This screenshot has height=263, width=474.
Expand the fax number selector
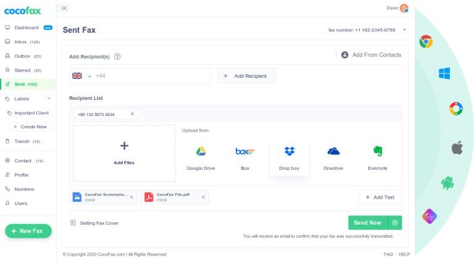(404, 30)
